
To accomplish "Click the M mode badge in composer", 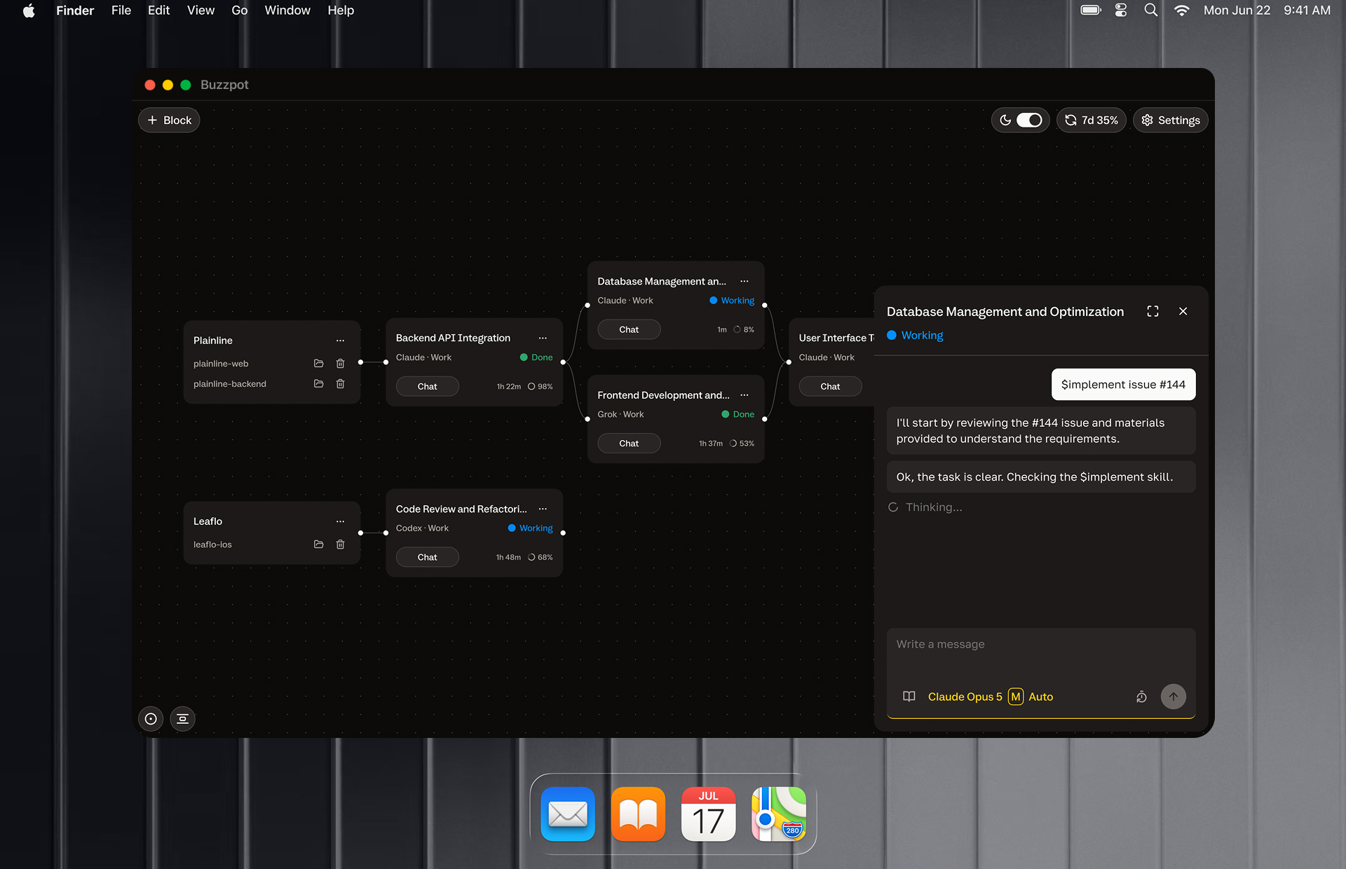I will pos(1016,697).
